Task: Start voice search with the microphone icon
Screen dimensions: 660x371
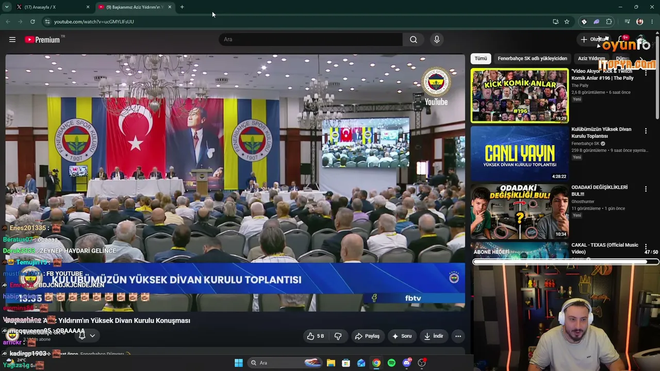Action: [x=437, y=40]
